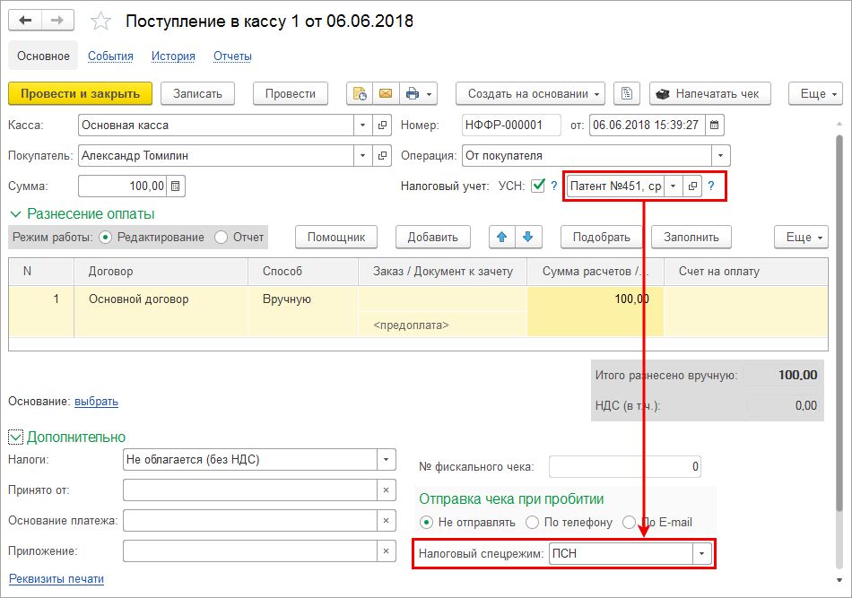The width and height of the screenshot is (852, 598).
Task: Open the 'Создать на основании' dropdown button
Action: click(x=530, y=93)
